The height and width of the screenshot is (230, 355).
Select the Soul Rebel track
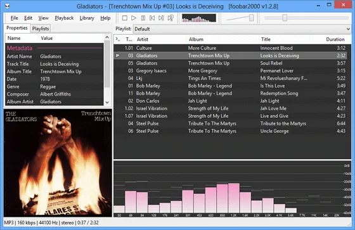(x=230, y=63)
